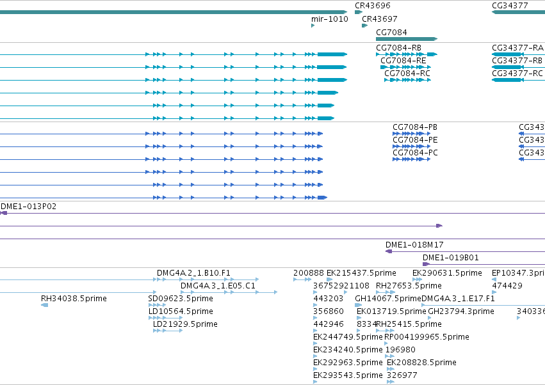The height and width of the screenshot is (385, 545).
Task: Click the 36752921108 label
Action: point(341,286)
